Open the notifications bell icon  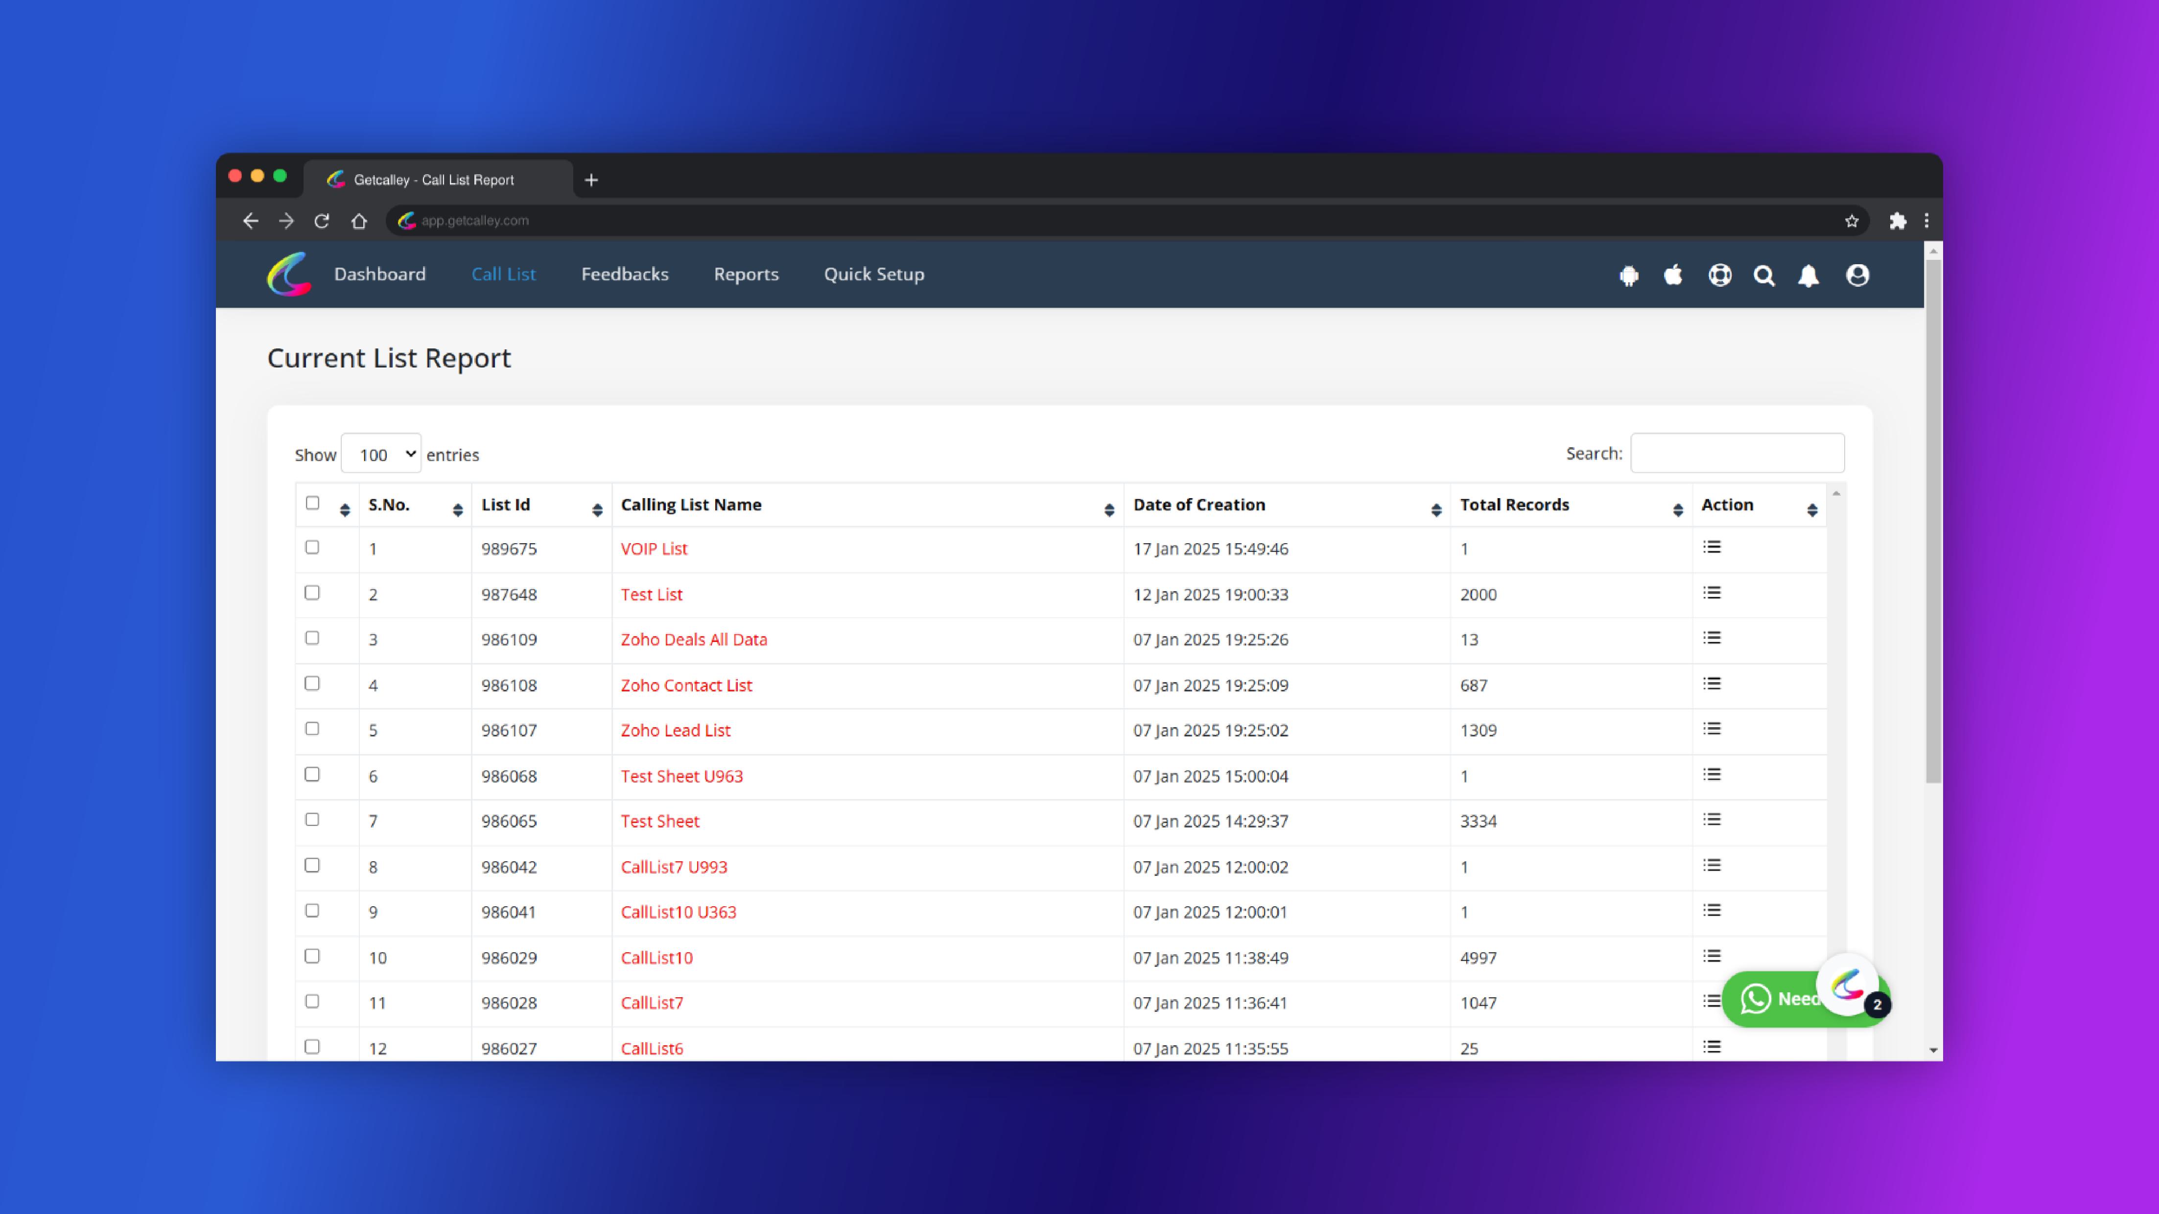[x=1808, y=275]
